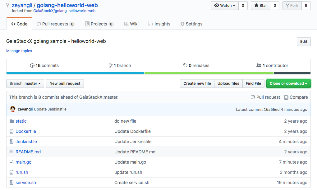This screenshot has width=317, height=190.
Task: Click the releases tag icon
Action: pyautogui.click(x=185, y=66)
